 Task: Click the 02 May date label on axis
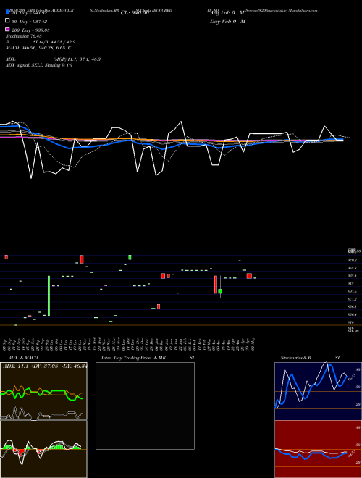pos(253,344)
